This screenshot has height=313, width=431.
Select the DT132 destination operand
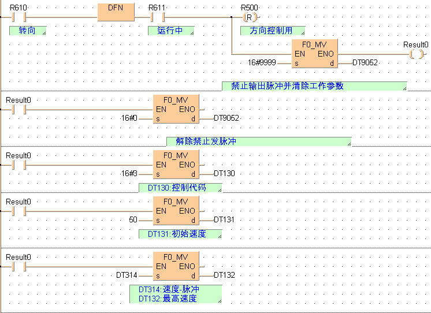click(224, 275)
